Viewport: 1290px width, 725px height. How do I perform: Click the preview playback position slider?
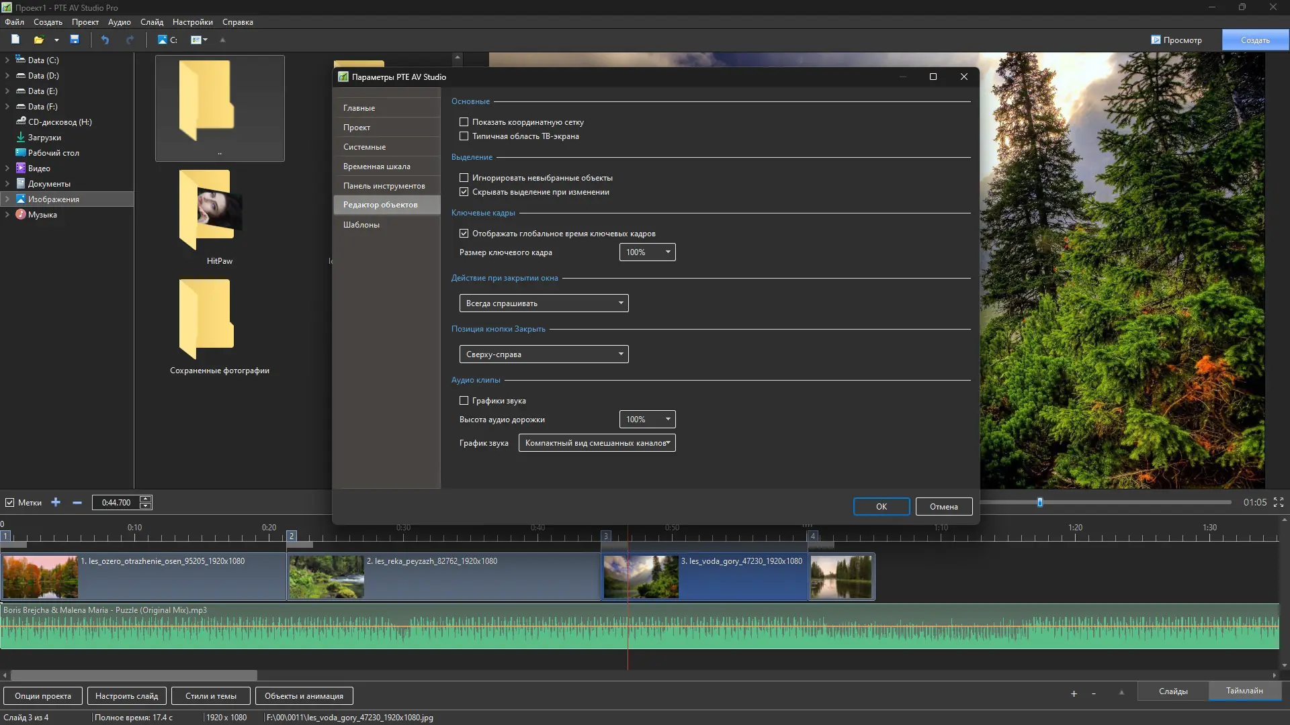click(1039, 502)
